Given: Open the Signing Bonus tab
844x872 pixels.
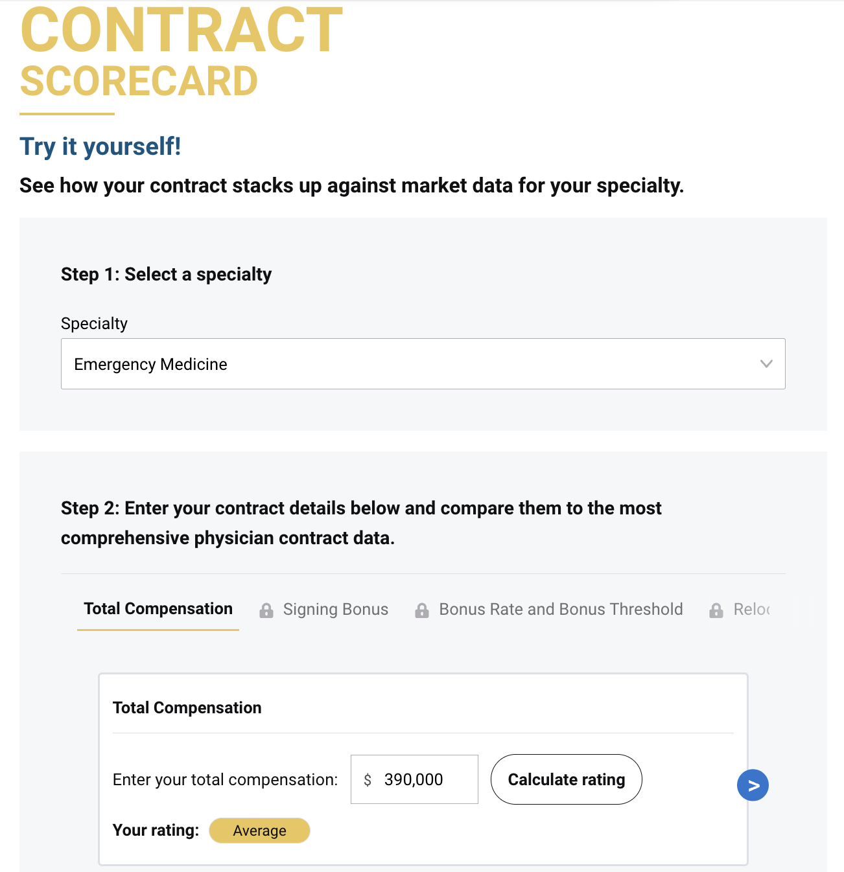Looking at the screenshot, I should coord(335,610).
